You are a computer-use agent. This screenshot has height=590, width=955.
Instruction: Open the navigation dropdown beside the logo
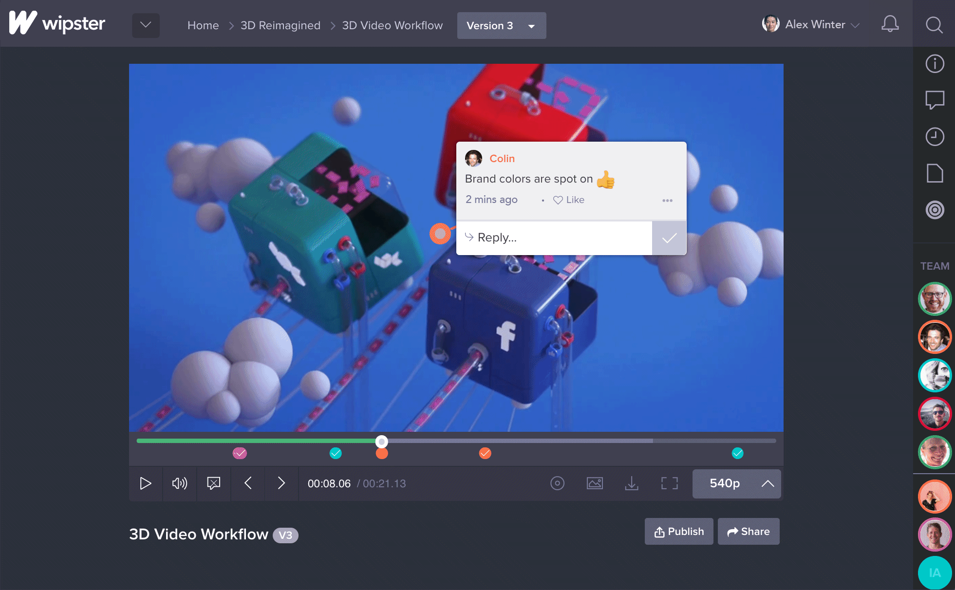pyautogui.click(x=146, y=25)
